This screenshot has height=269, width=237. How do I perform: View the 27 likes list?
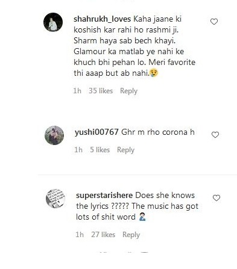pyautogui.click(x=103, y=235)
